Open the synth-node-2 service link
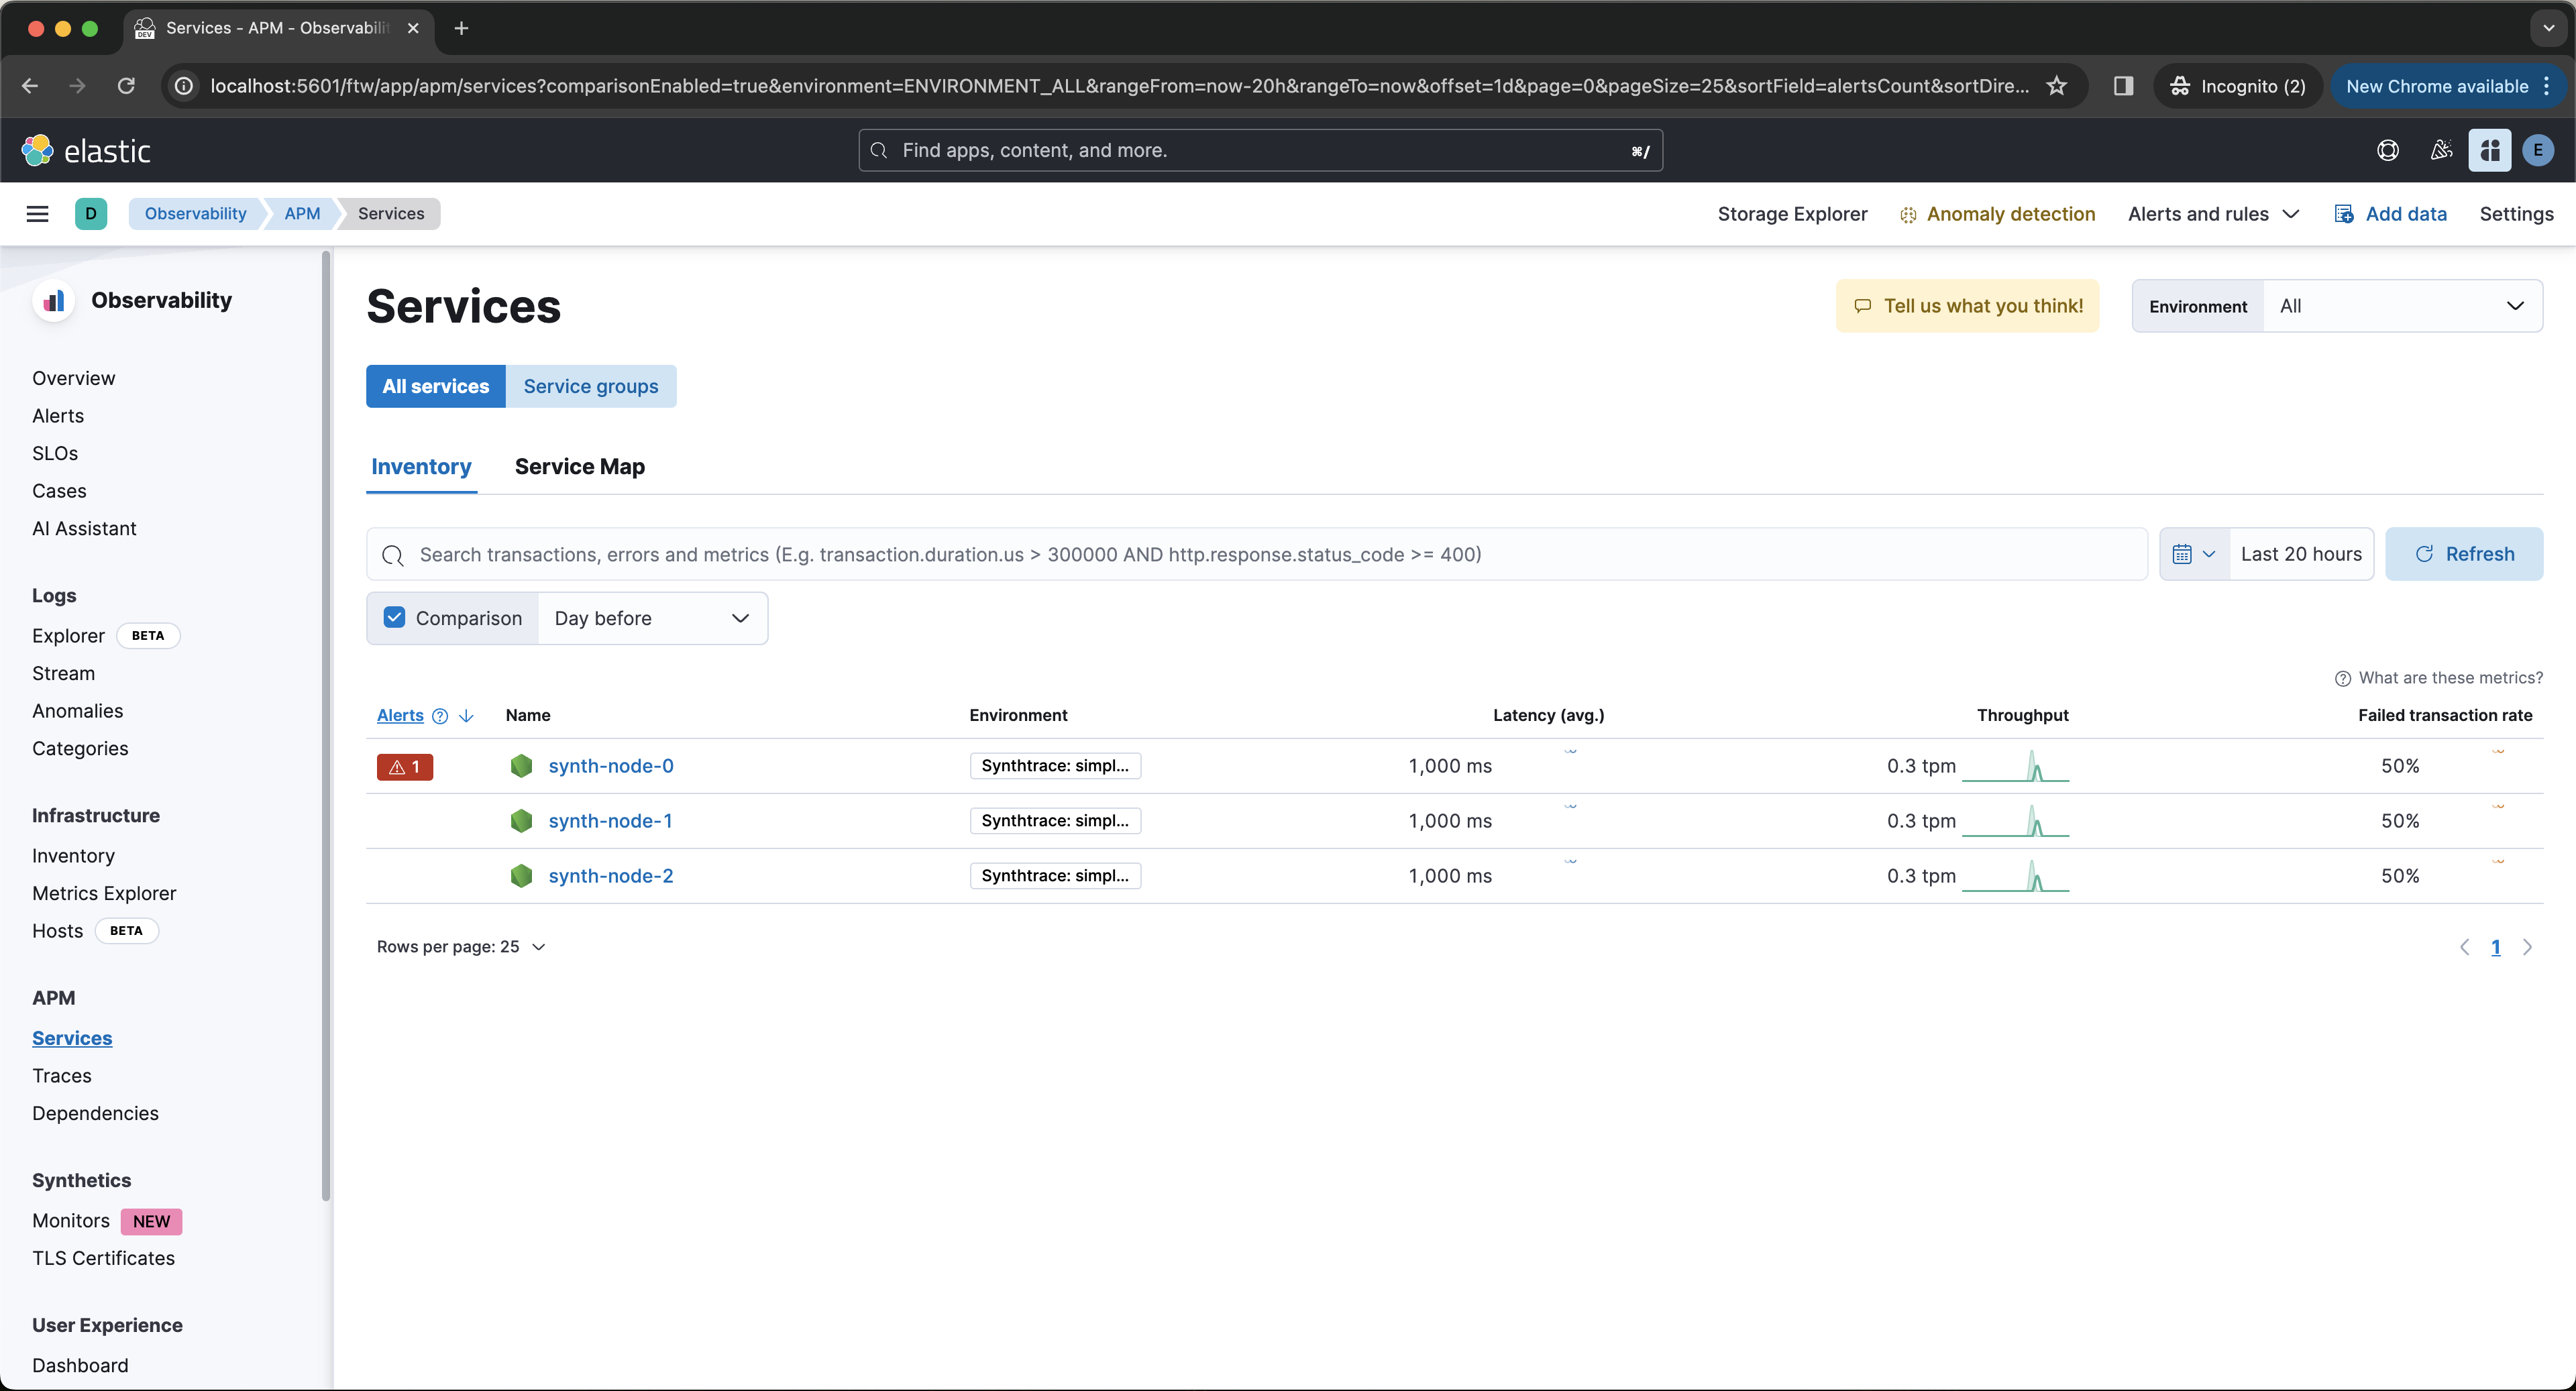This screenshot has width=2576, height=1391. [x=611, y=876]
